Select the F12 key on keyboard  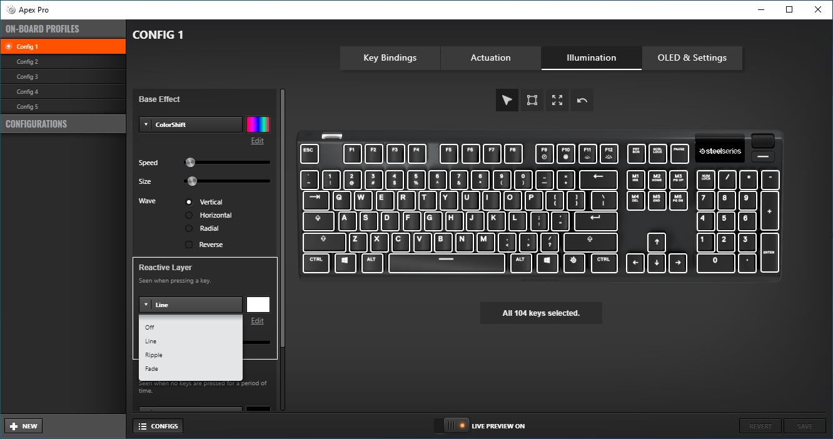(x=608, y=153)
